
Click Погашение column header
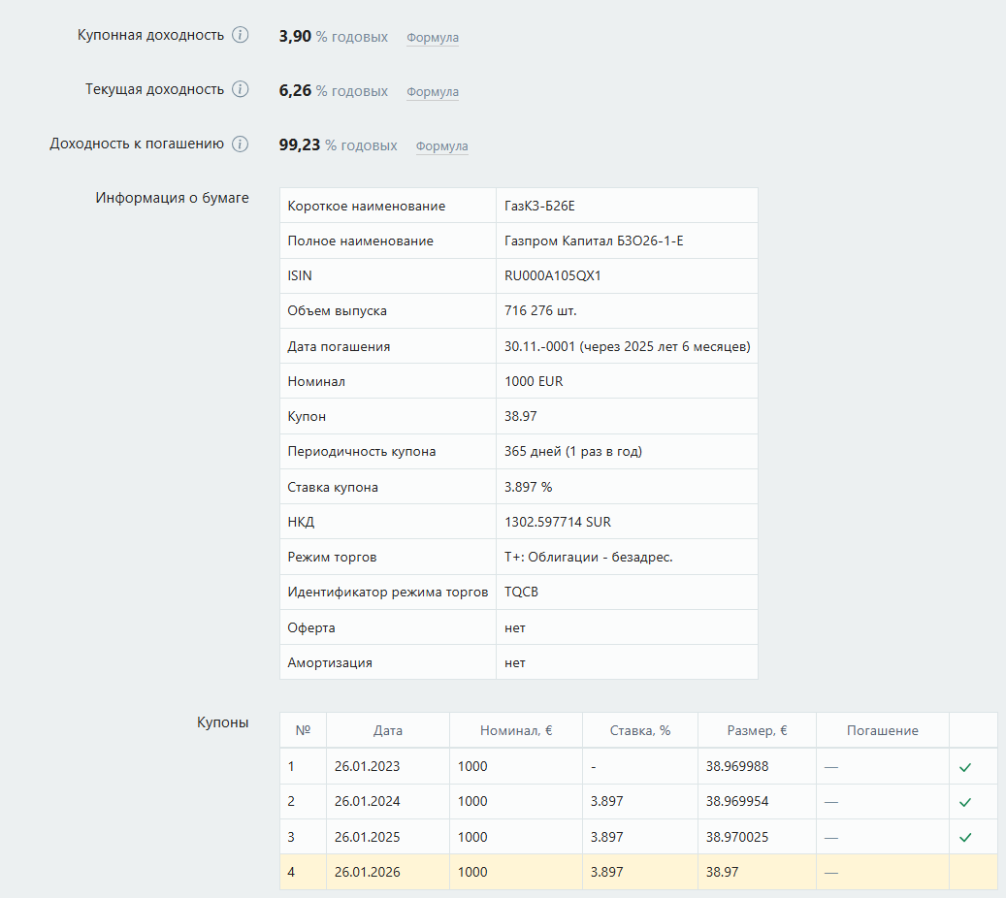882,730
